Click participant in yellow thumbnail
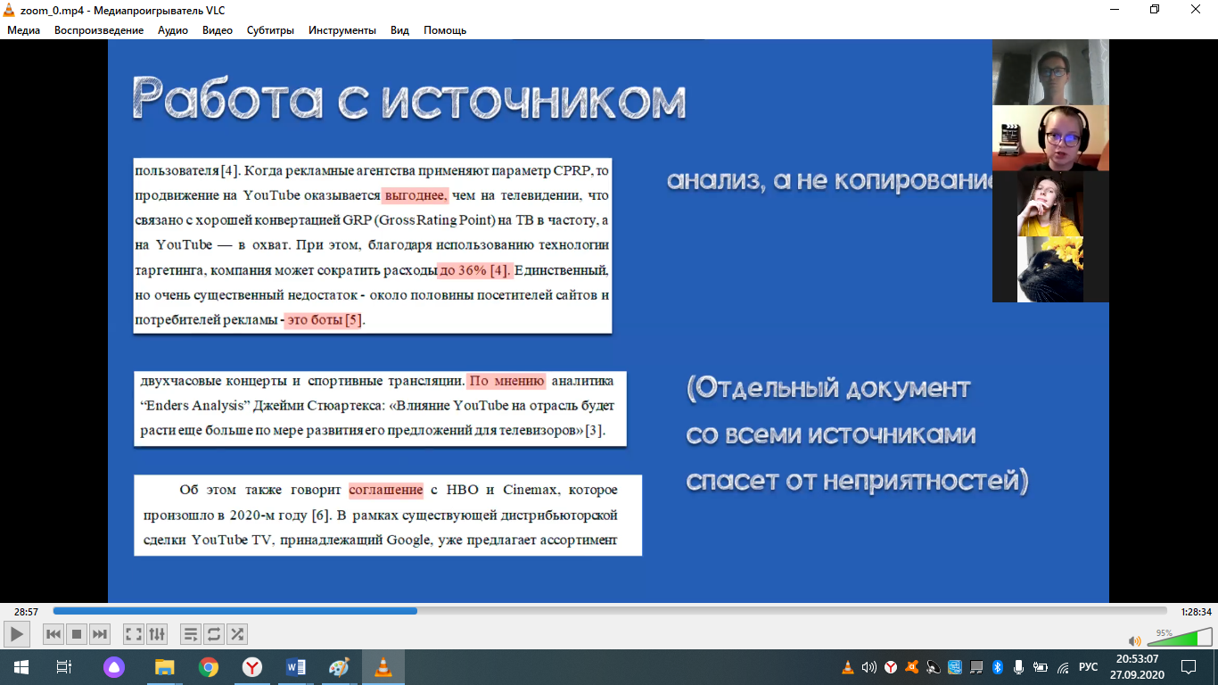 click(x=1050, y=203)
